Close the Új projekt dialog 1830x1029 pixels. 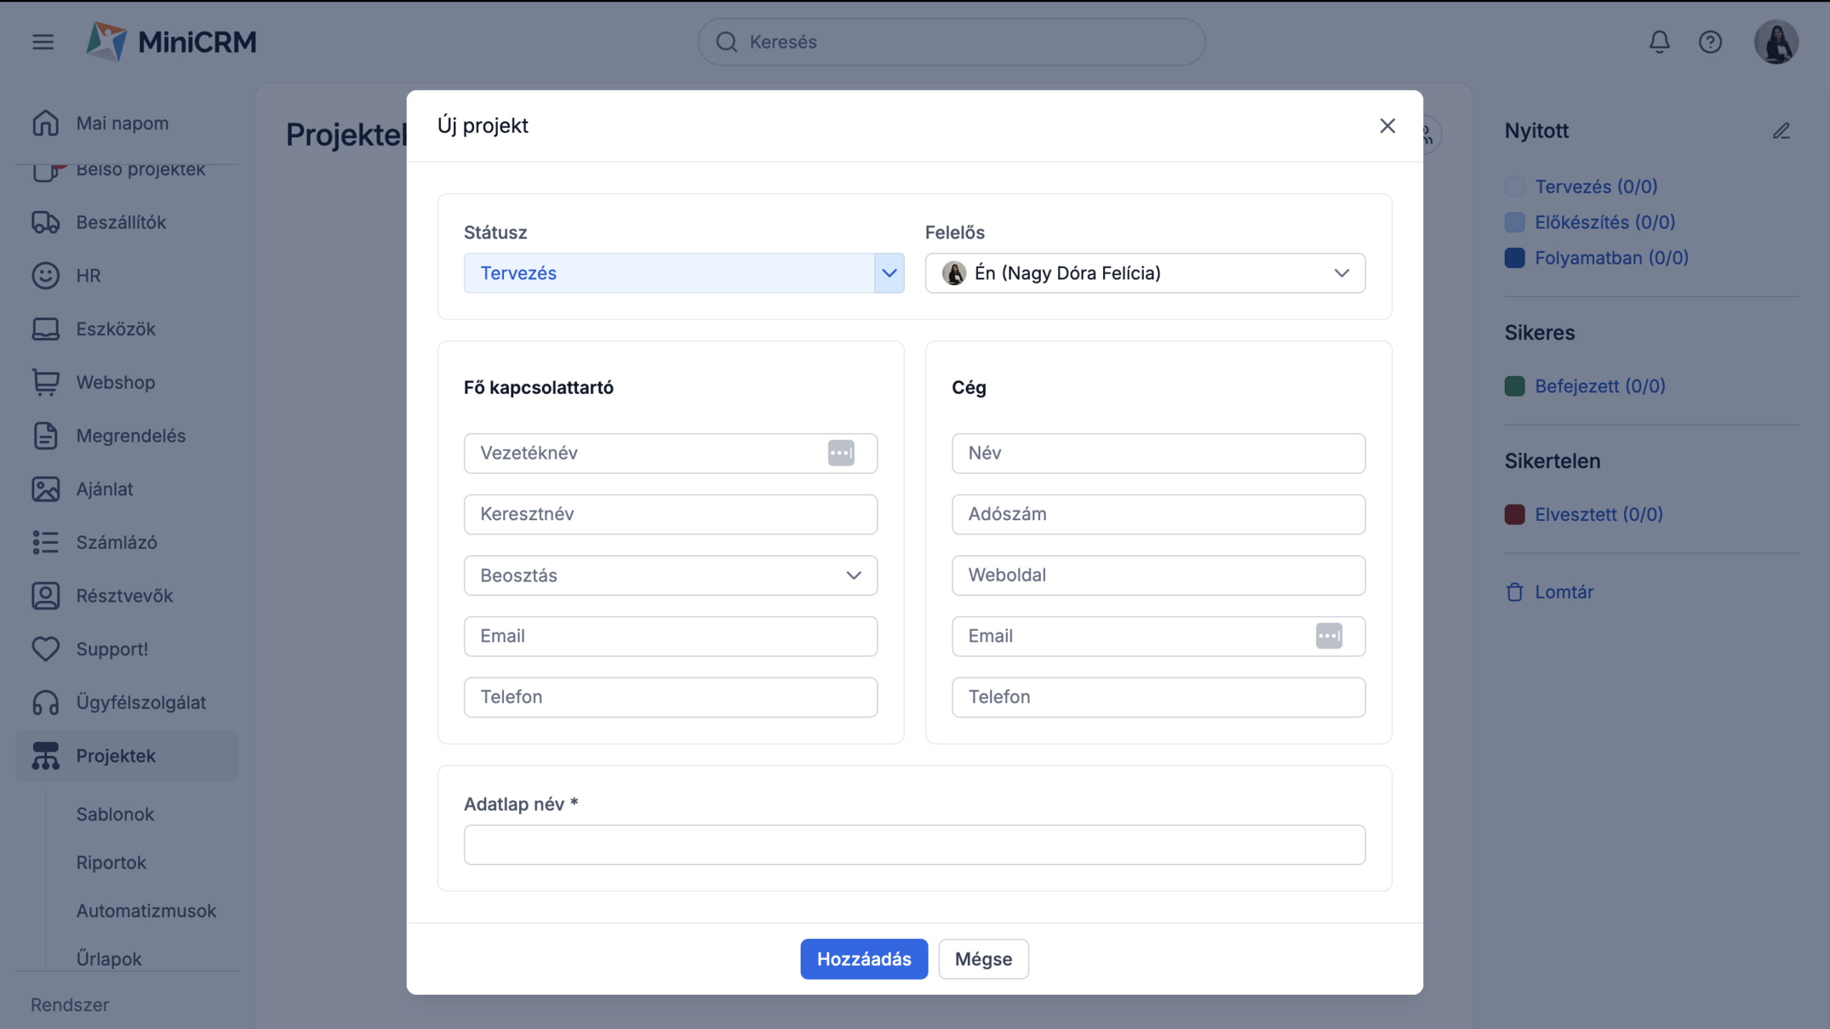click(1387, 126)
